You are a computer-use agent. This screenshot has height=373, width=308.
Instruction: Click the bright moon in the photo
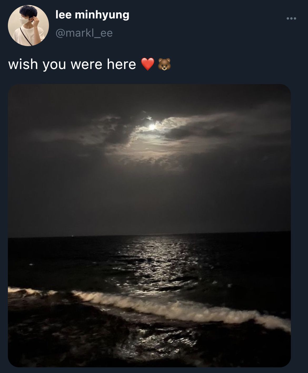[152, 127]
